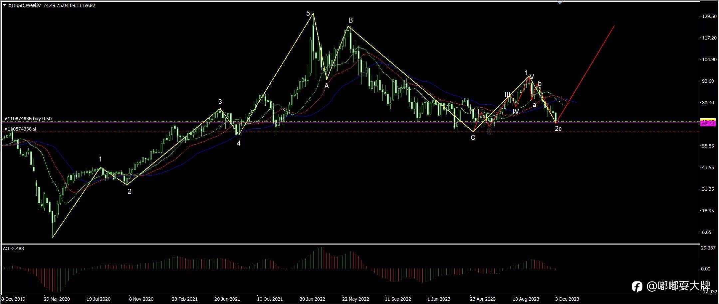719x304 pixels.
Task: Select the buy 0.50 order line label
Action: pos(28,119)
